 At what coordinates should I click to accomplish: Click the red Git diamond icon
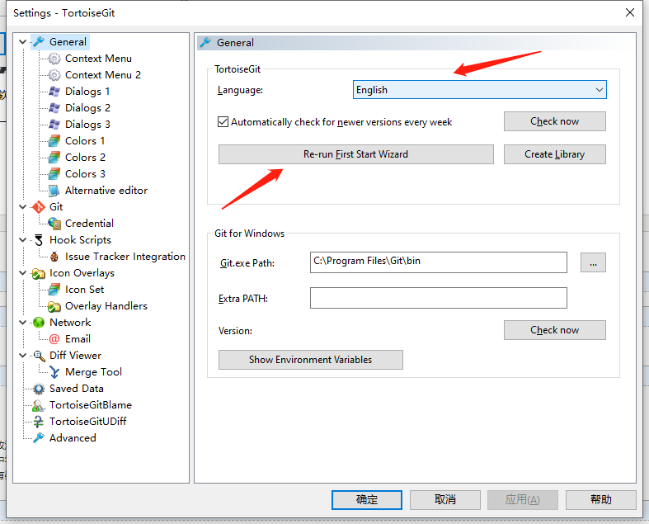39,206
